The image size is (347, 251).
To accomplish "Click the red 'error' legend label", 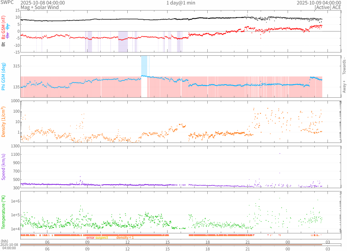I will pos(90,238).
